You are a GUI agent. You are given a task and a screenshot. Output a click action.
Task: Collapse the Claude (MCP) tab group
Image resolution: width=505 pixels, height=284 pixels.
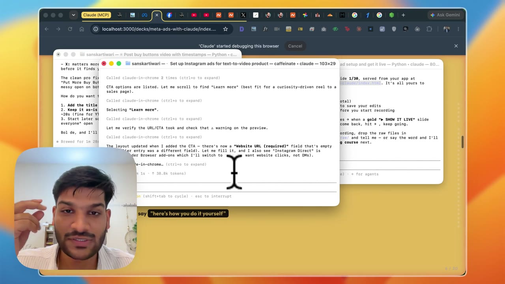tap(95, 15)
